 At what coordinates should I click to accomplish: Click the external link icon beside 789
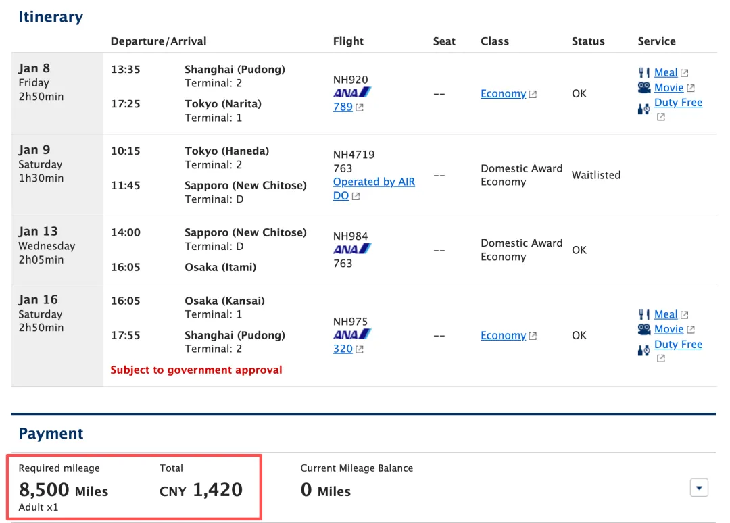pos(360,107)
